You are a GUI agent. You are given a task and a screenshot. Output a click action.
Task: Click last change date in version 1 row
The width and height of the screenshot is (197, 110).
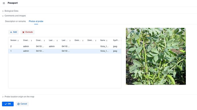pos(66,51)
